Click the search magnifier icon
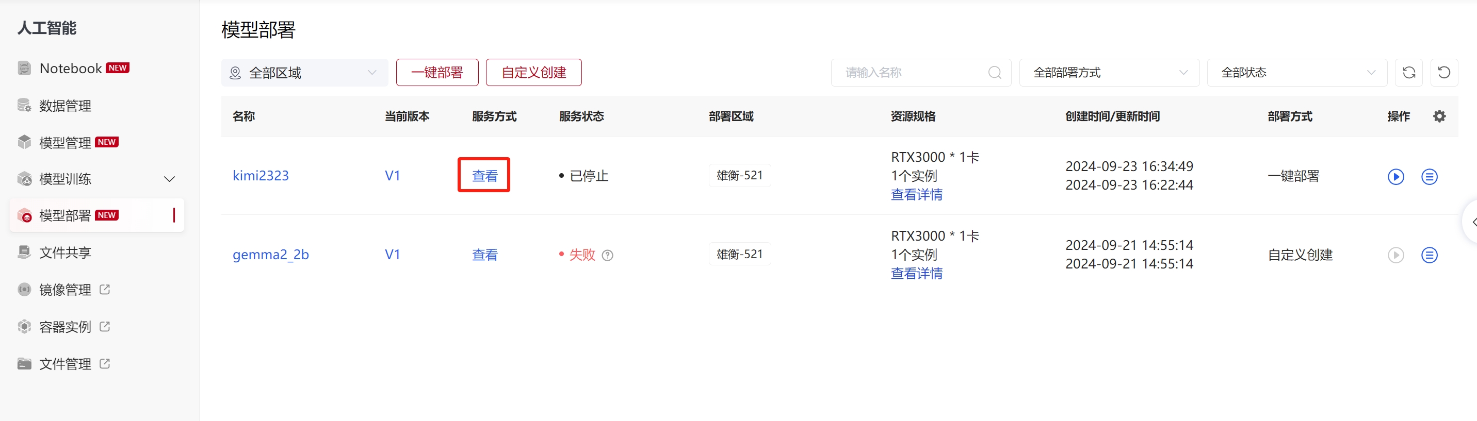 994,73
